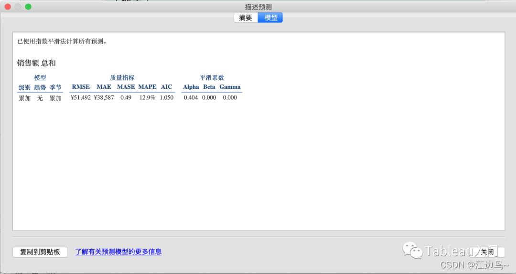
Task: Click the MAPE column header
Action: (148, 87)
